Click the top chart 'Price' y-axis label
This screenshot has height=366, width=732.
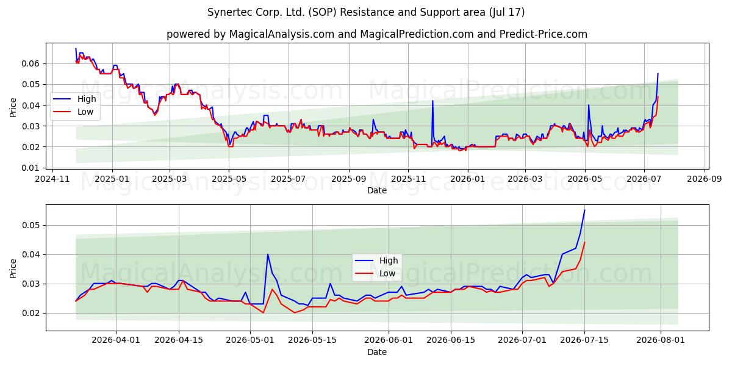[13, 106]
